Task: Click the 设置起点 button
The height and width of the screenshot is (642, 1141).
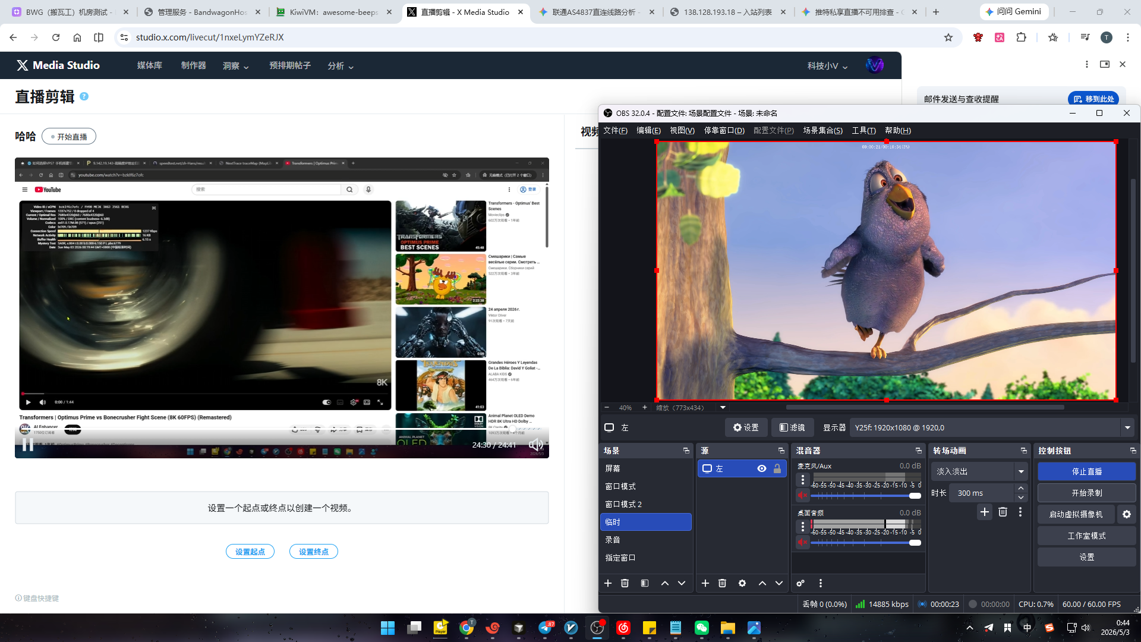Action: click(x=250, y=552)
